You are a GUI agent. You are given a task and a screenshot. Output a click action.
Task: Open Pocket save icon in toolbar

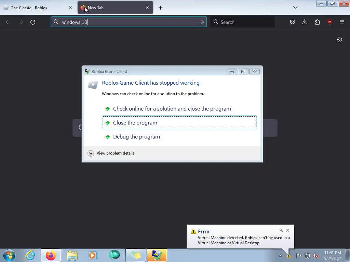293,22
